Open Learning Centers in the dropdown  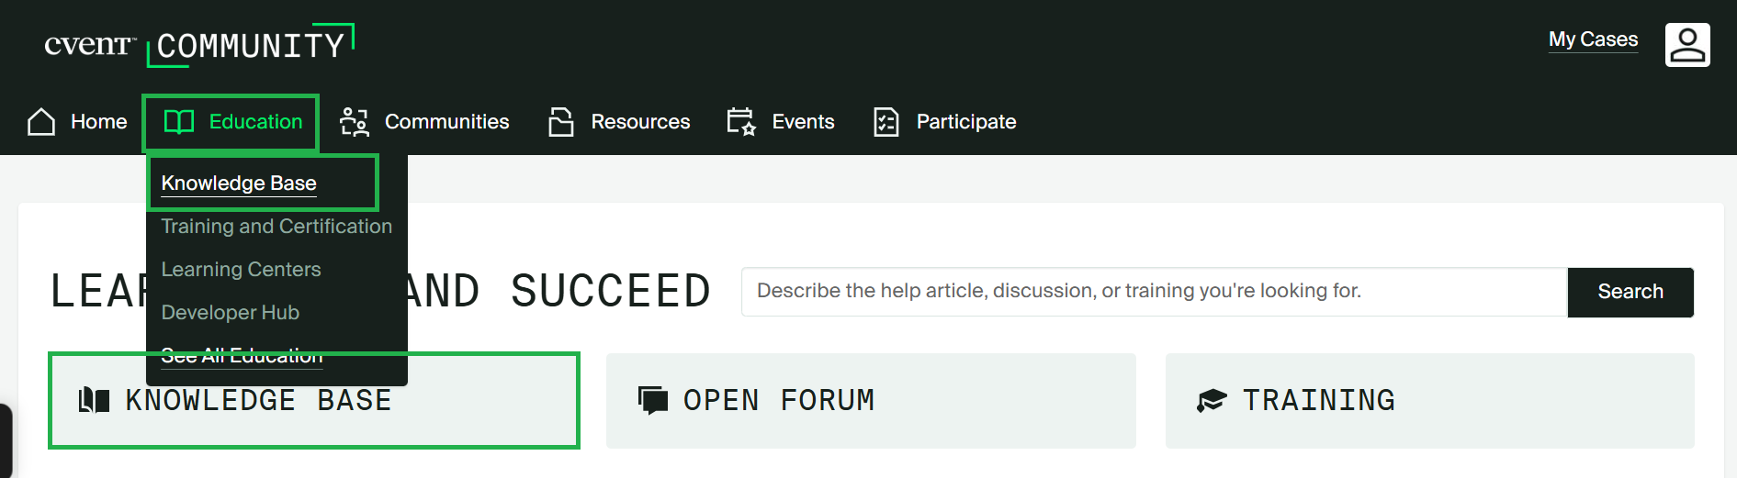[x=241, y=270]
